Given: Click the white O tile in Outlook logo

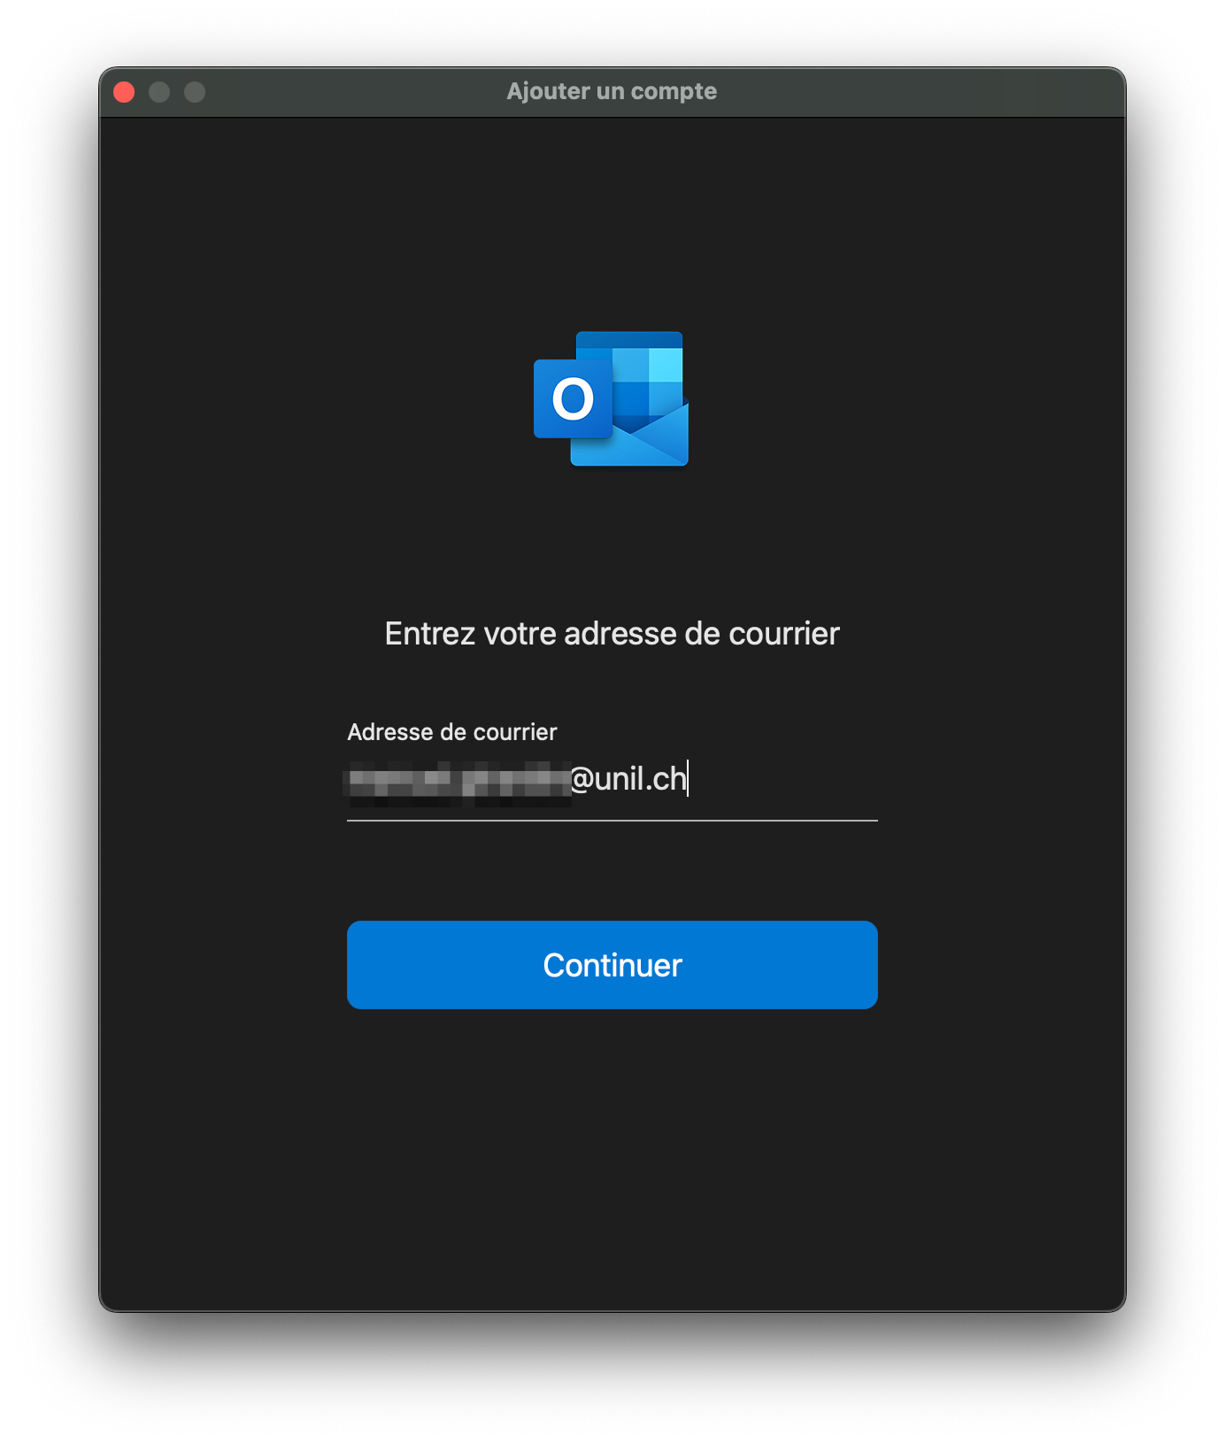Looking at the screenshot, I should click(573, 399).
